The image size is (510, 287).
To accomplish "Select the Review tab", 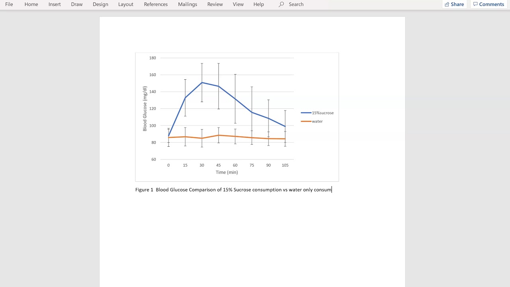I will [x=215, y=4].
